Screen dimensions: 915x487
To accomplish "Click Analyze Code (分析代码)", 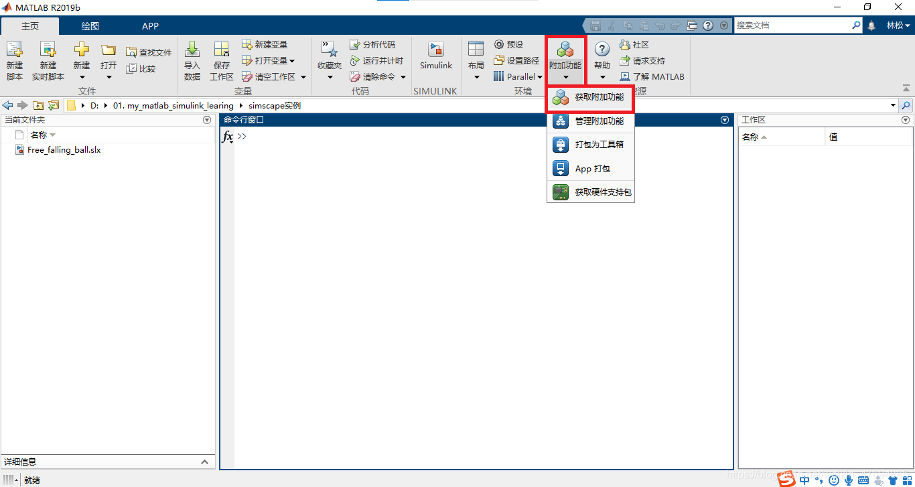I will tap(372, 44).
